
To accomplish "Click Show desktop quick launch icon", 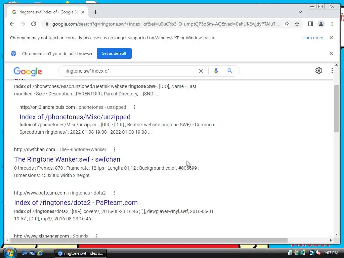I will [25, 253].
